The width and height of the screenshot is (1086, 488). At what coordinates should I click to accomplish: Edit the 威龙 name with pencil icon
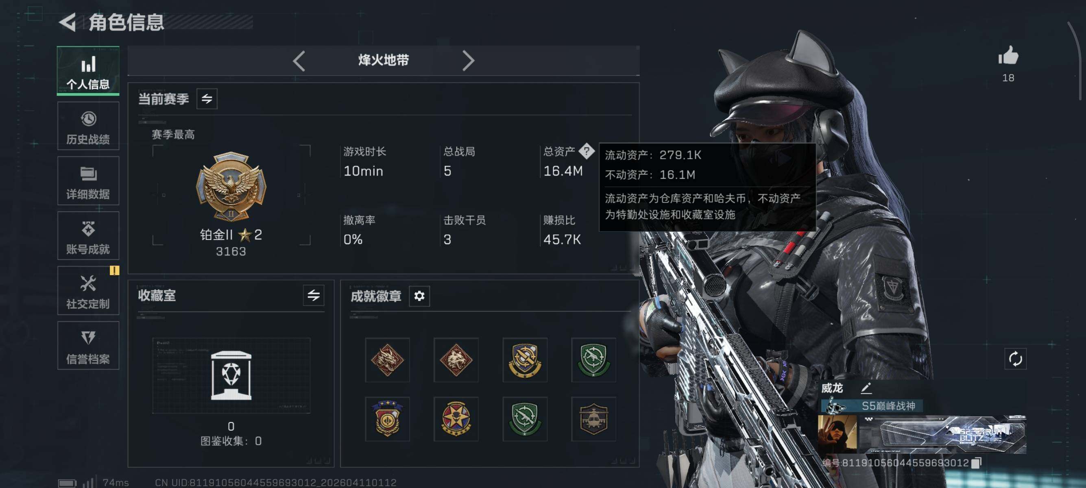point(866,388)
